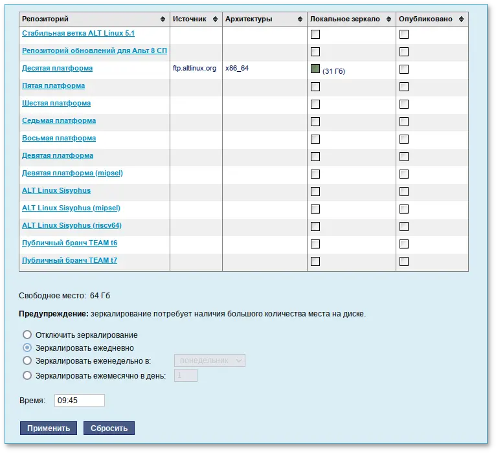
Task: Click the x86_64 architecture cell
Action: pyautogui.click(x=237, y=68)
